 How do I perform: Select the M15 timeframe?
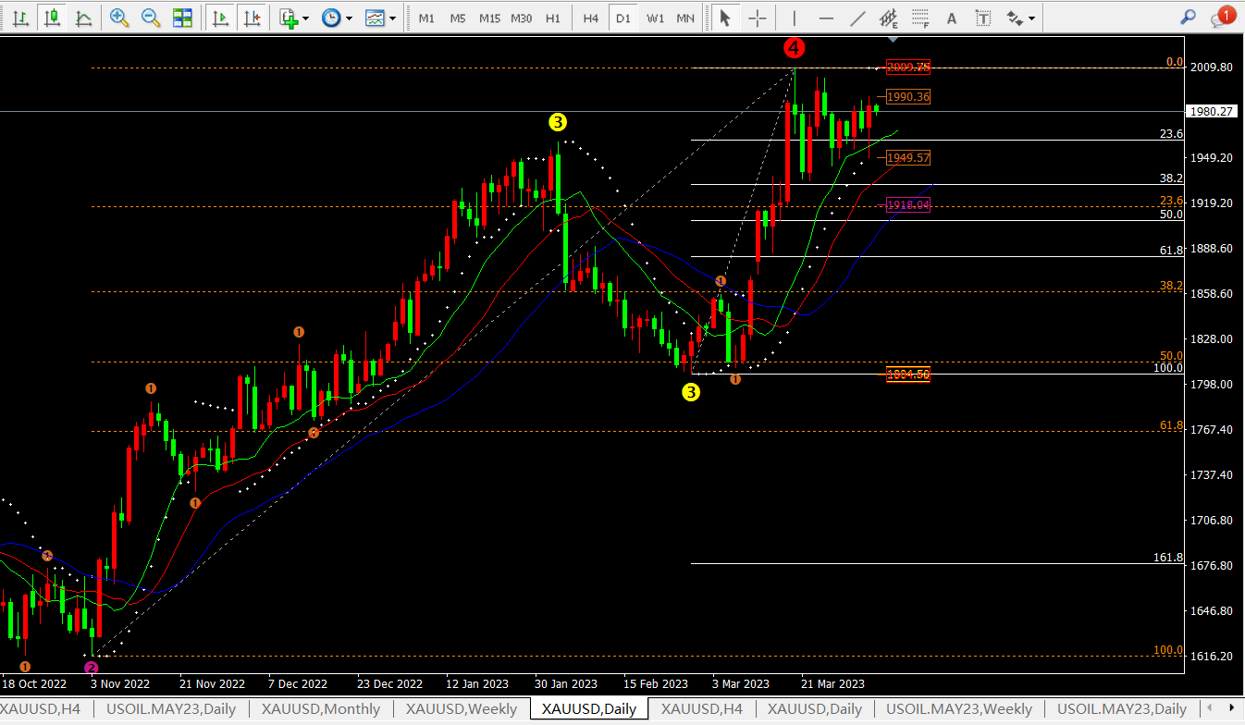(489, 18)
